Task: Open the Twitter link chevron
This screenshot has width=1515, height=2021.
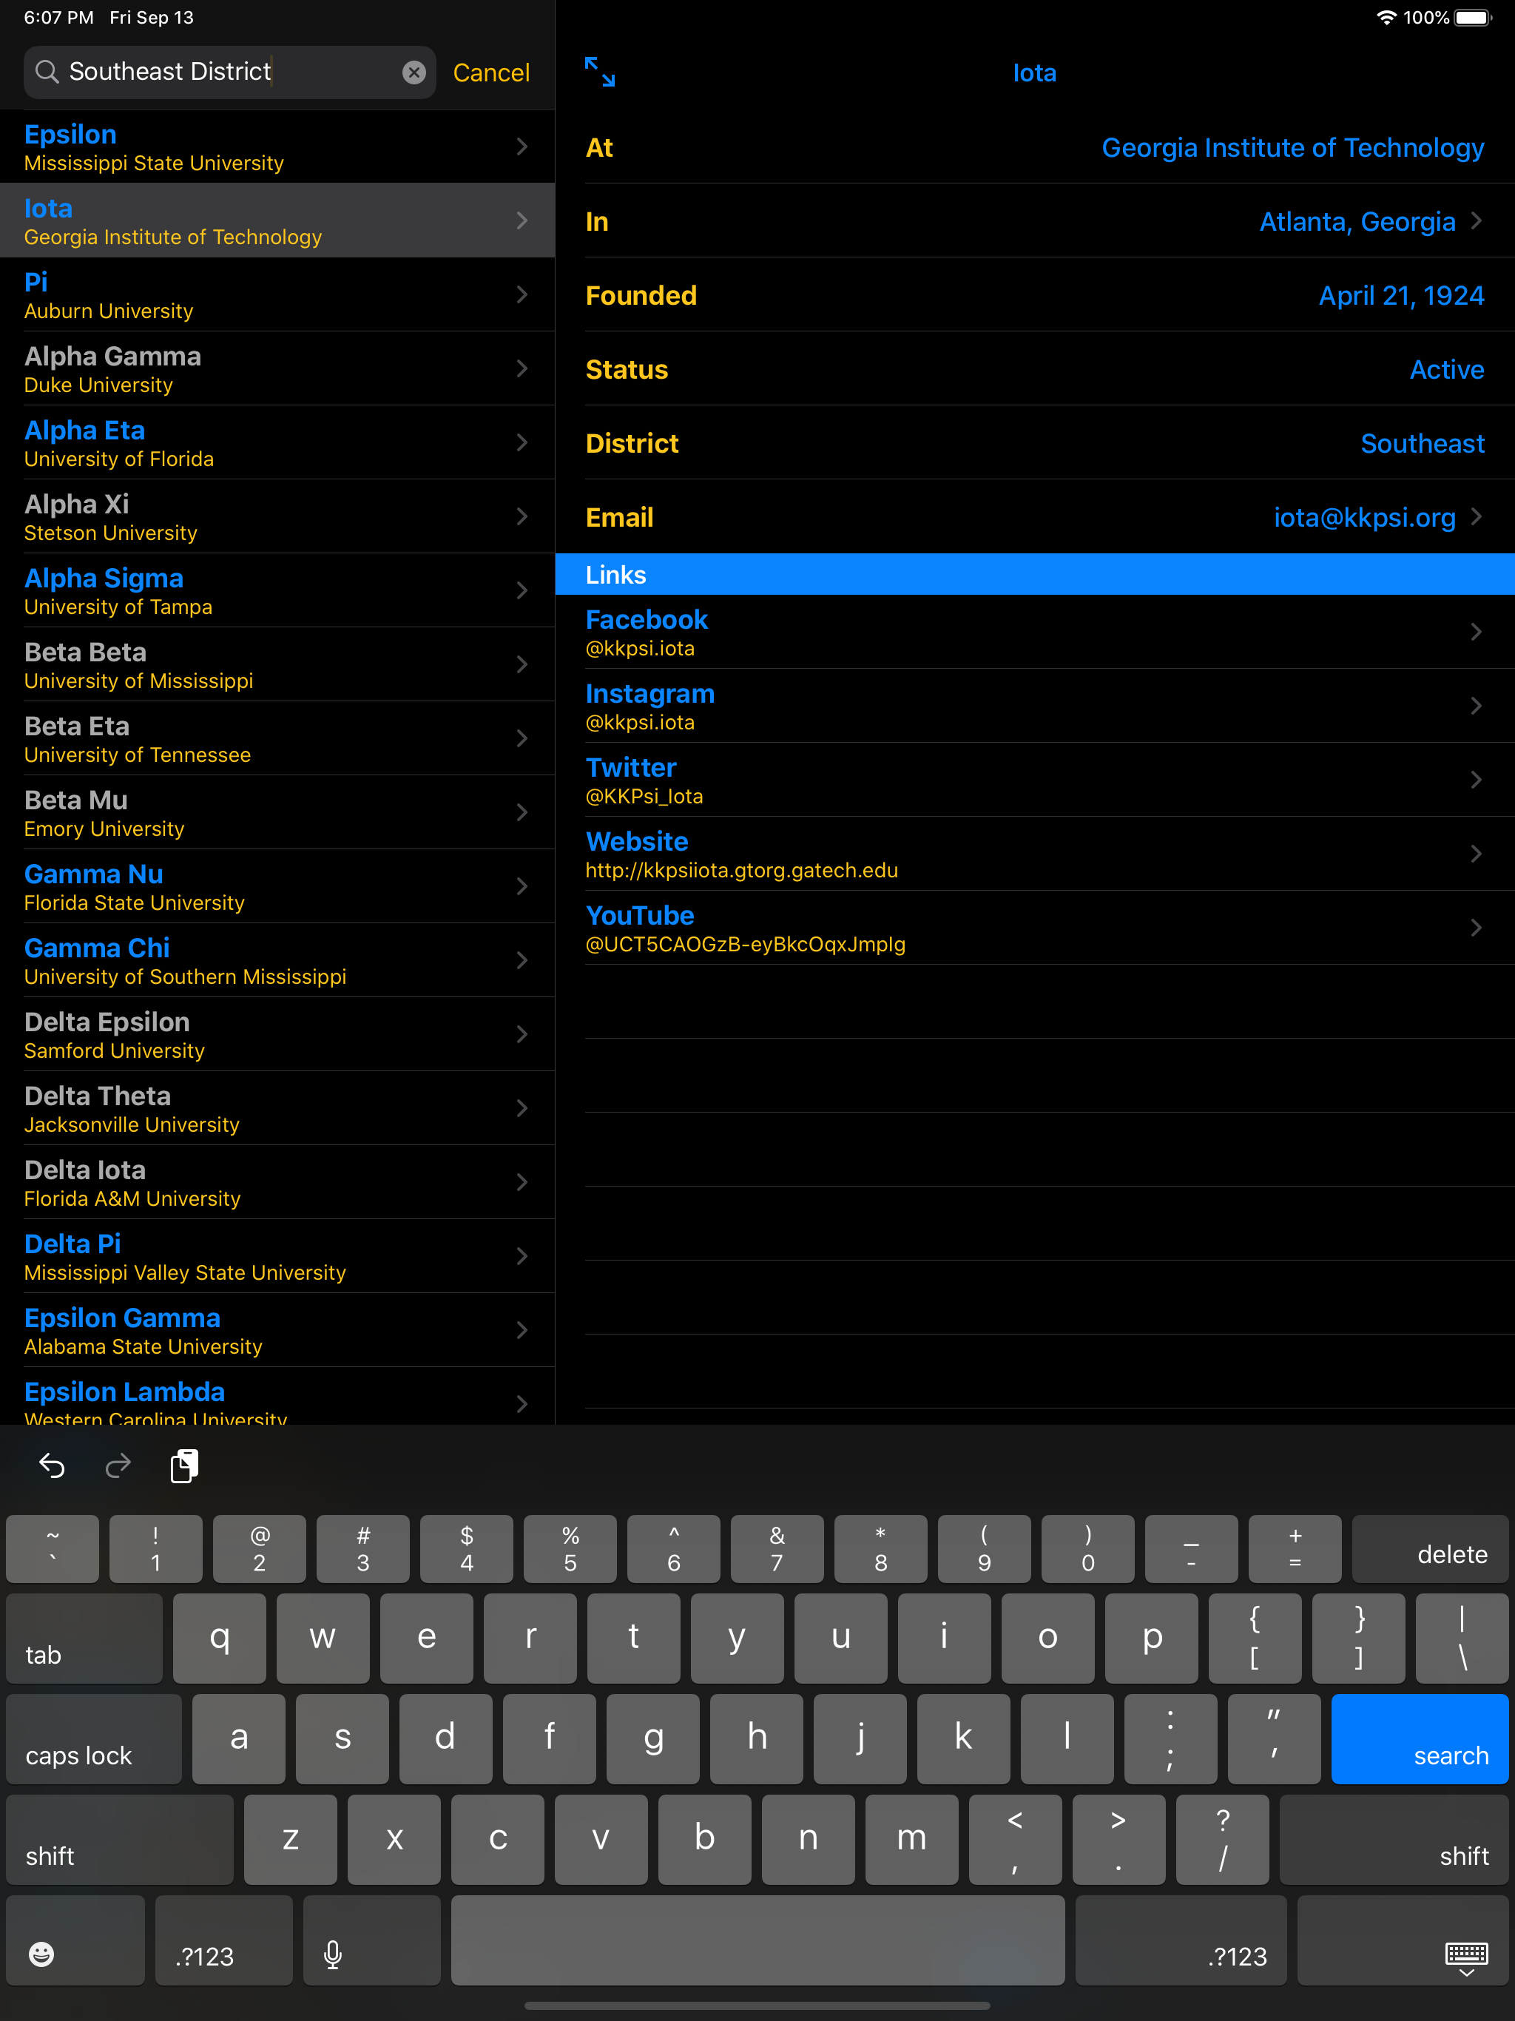Action: (x=1477, y=780)
